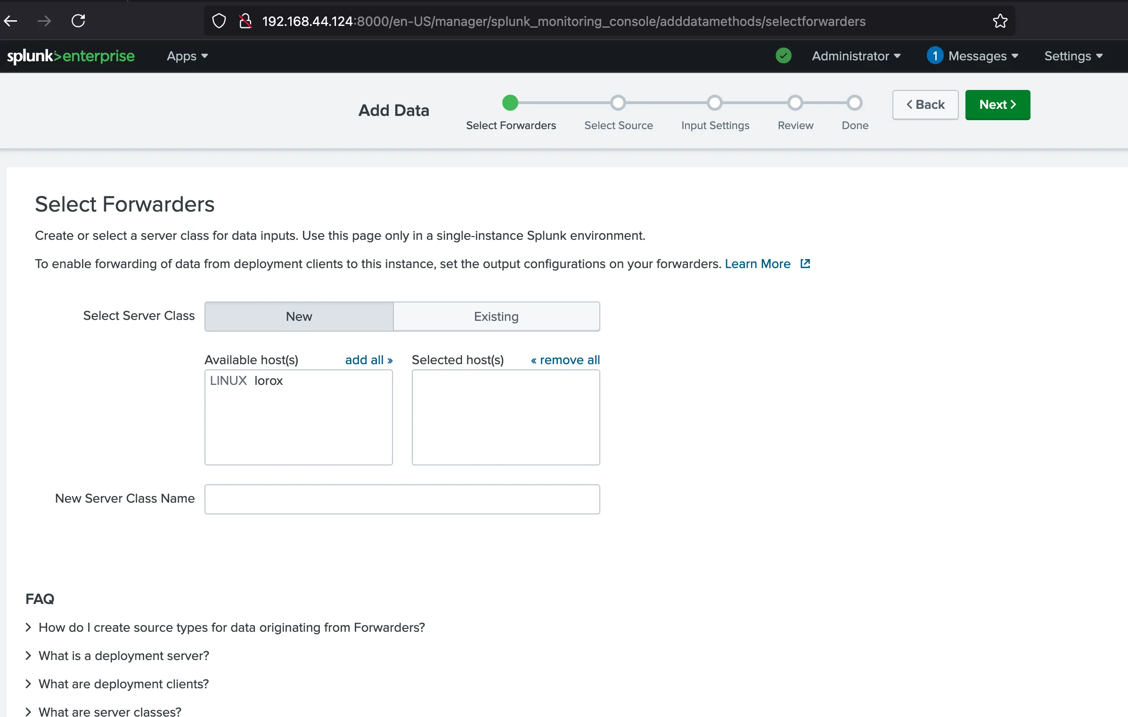The width and height of the screenshot is (1128, 717).
Task: Select the New server class toggle
Action: click(x=299, y=317)
